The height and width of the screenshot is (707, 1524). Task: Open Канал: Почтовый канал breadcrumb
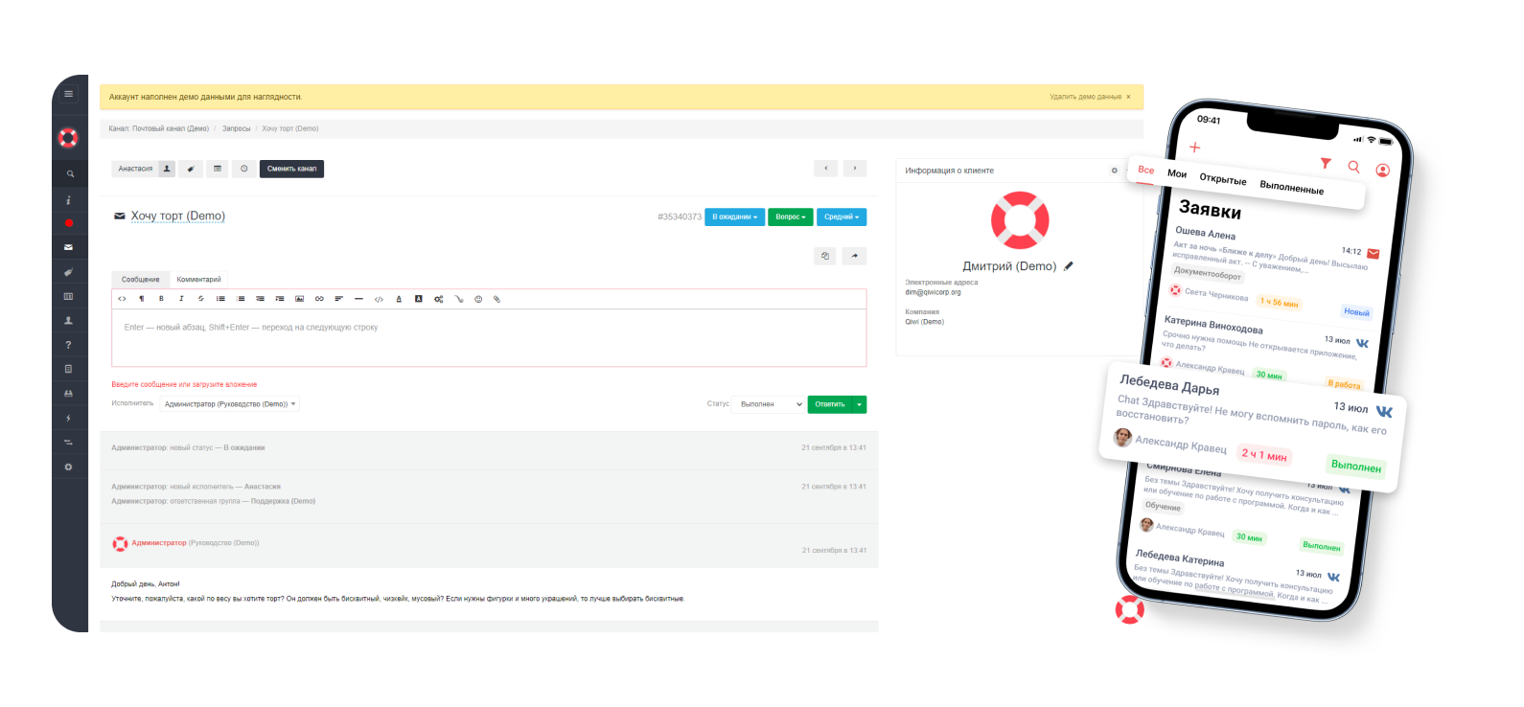coord(159,128)
